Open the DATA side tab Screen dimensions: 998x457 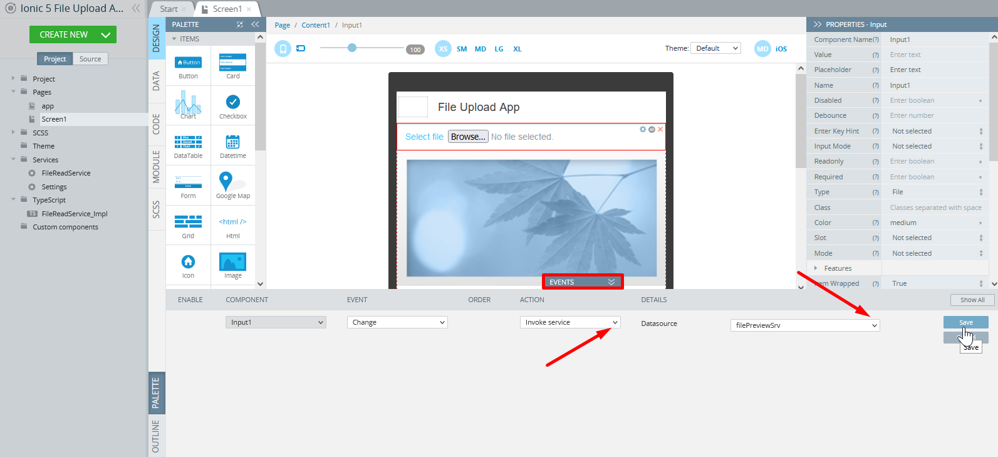[157, 81]
